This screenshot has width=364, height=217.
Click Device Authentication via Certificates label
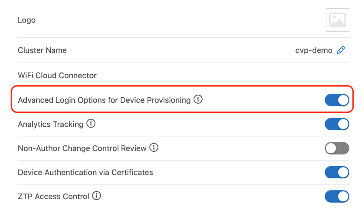[85, 172]
